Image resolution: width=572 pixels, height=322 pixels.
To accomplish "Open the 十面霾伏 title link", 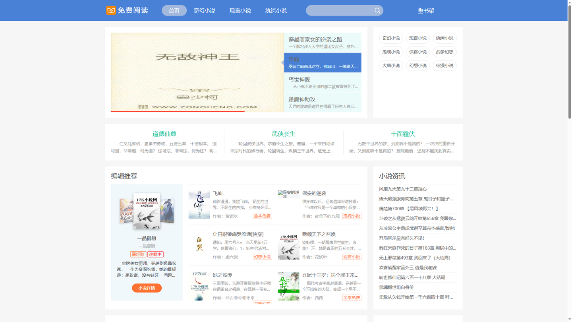I will click(403, 134).
